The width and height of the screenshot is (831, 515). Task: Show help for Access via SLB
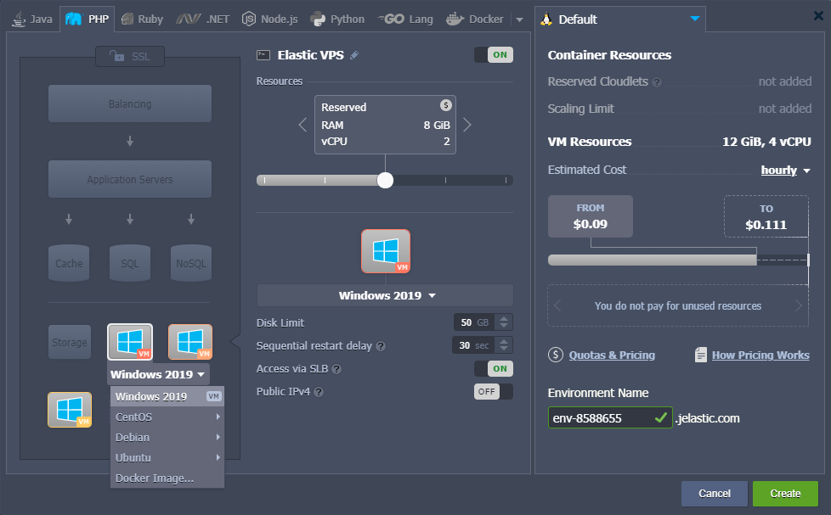click(x=336, y=369)
